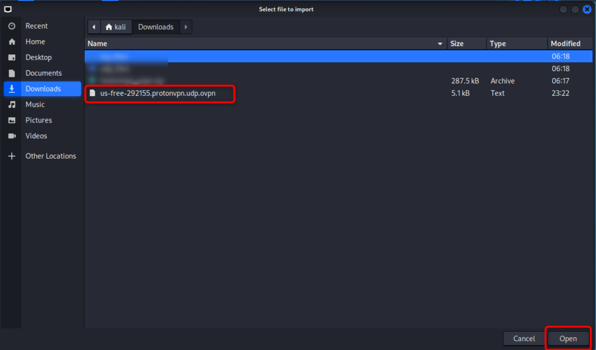Click Open to import the file

[568, 338]
